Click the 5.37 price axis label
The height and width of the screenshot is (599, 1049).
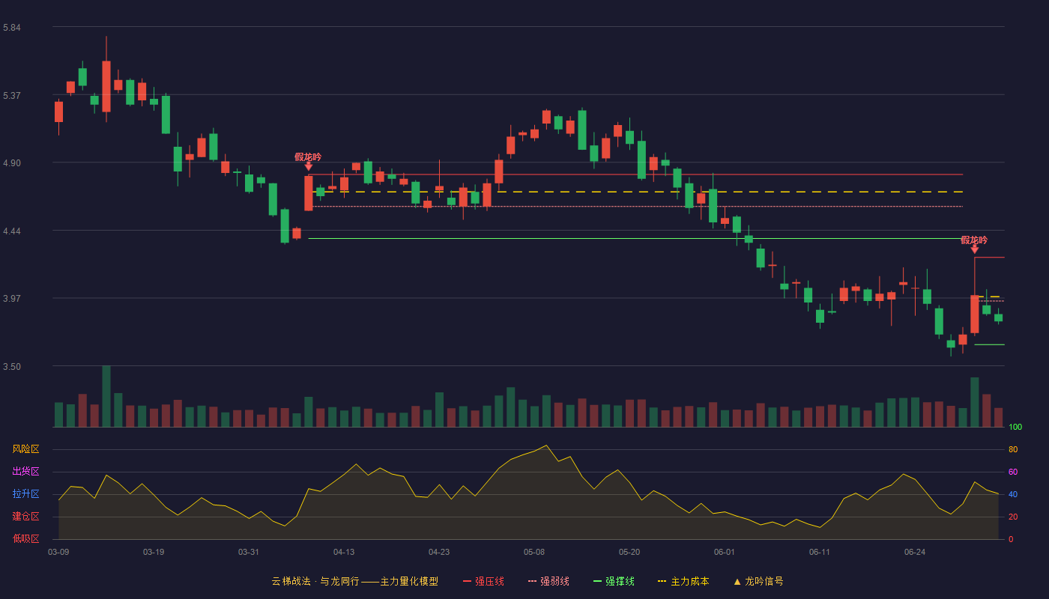[x=11, y=96]
